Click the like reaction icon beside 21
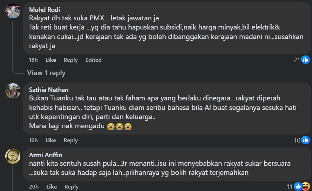This screenshot has height=191, width=312. point(305,60)
